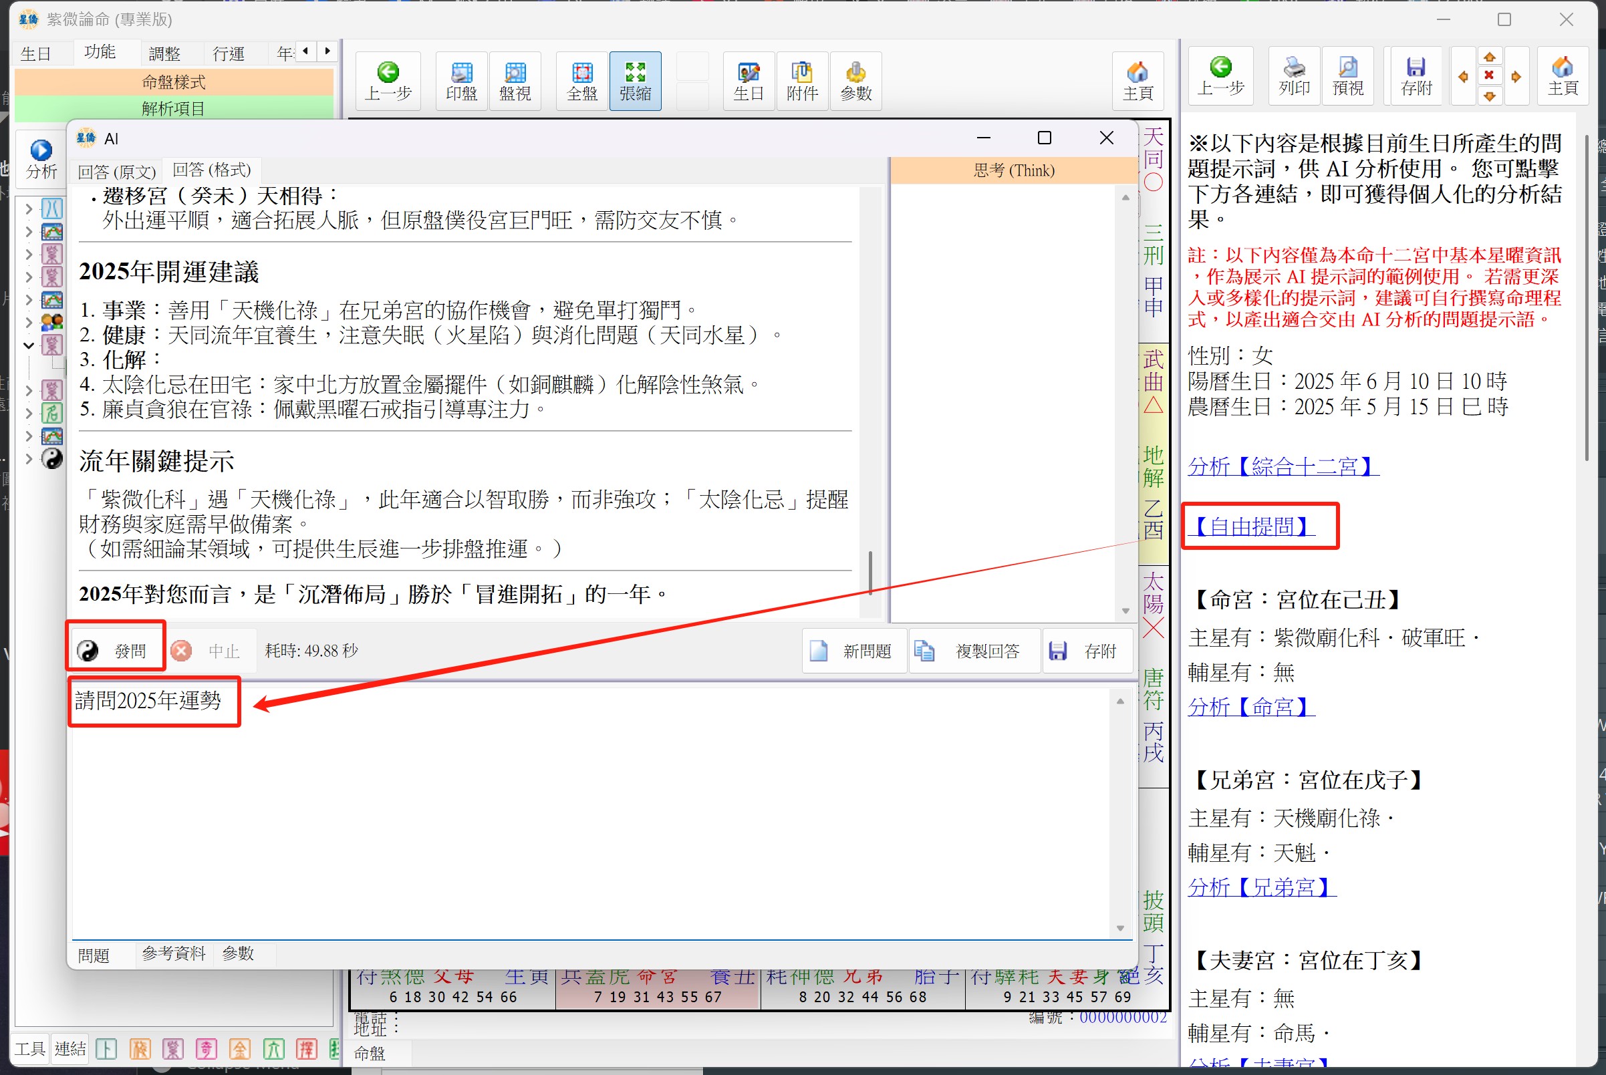Save the answer with 存附 in AI window
1606x1075 pixels.
[x=1087, y=650]
